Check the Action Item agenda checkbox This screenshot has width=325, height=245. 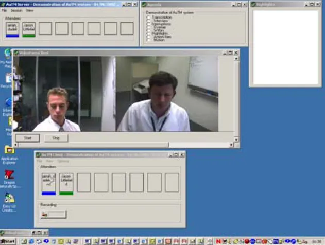click(x=148, y=37)
